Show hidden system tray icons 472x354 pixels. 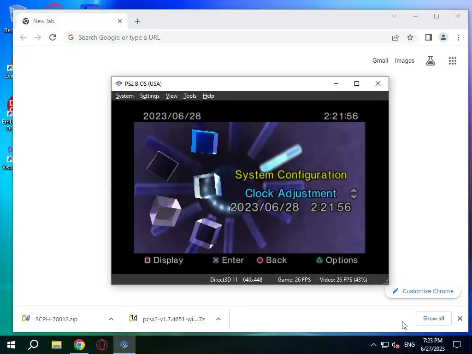click(373, 345)
